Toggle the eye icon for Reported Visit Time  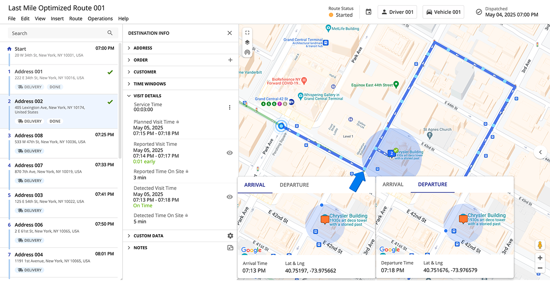coord(229,153)
